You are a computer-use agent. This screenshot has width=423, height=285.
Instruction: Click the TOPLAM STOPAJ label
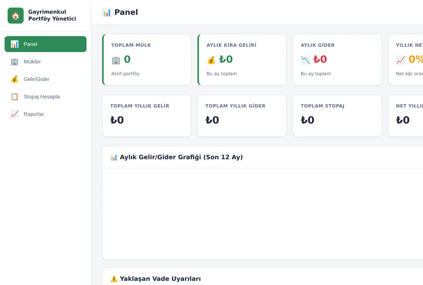[323, 106]
